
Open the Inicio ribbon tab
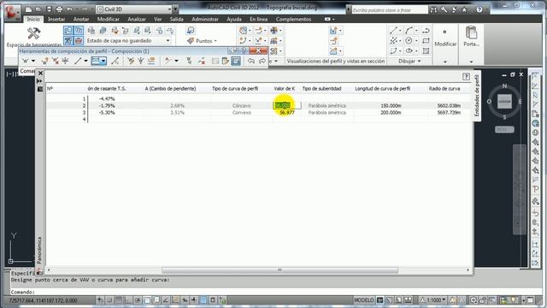tap(33, 19)
